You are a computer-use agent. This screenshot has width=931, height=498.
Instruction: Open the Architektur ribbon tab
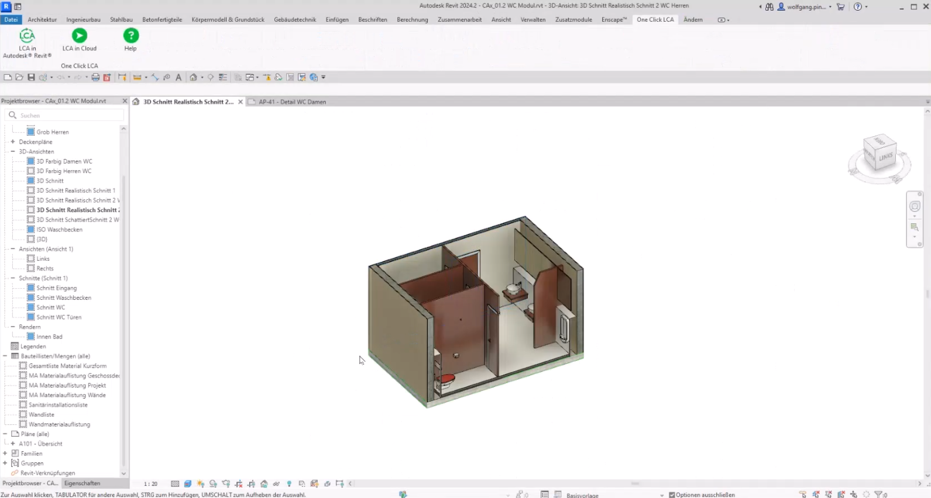(x=42, y=19)
